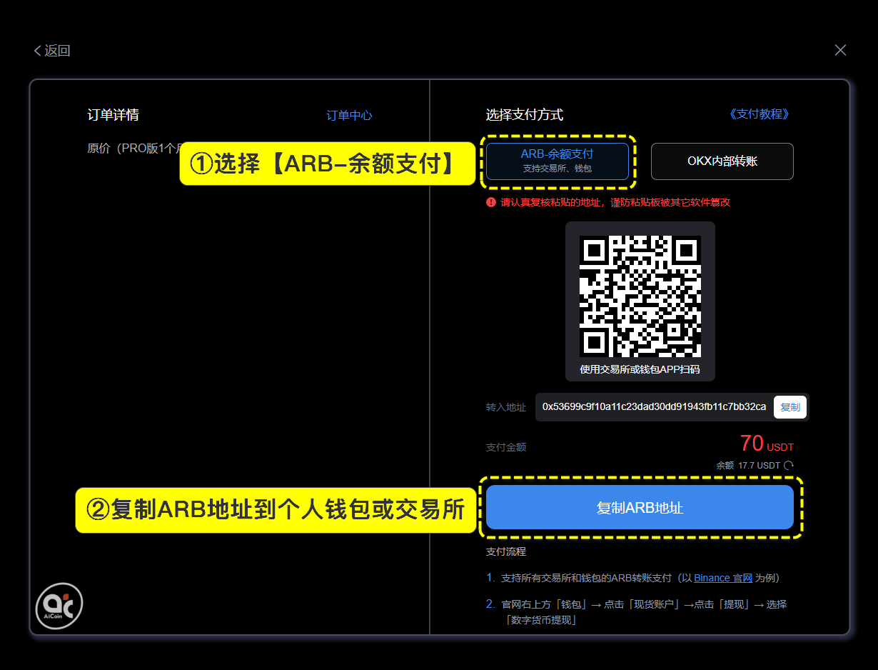Click the 选择支付方式 heading
The width and height of the screenshot is (878, 670).
click(x=525, y=115)
